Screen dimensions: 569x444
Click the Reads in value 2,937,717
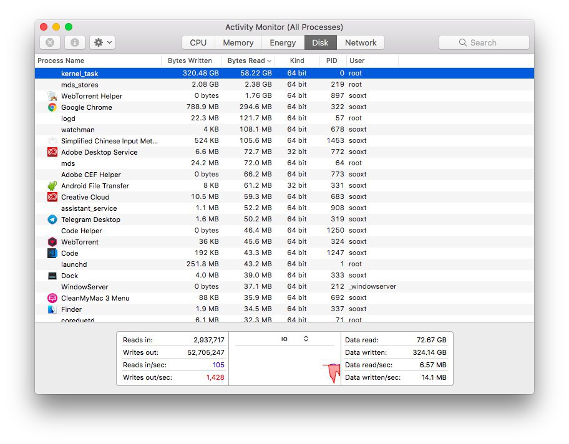click(209, 340)
